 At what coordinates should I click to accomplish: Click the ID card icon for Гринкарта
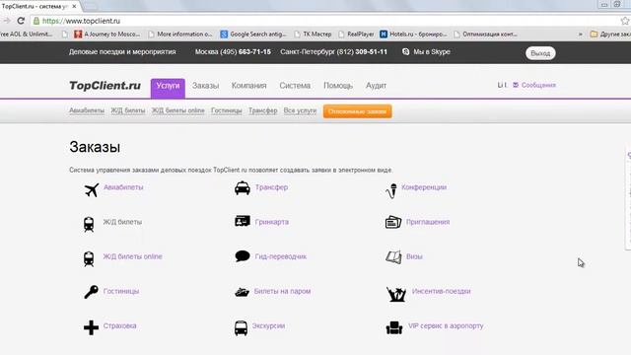point(243,221)
